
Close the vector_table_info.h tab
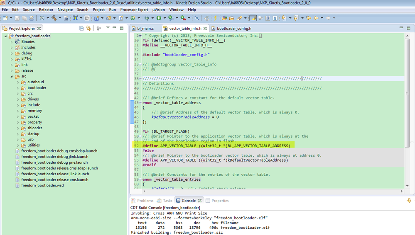[205, 29]
